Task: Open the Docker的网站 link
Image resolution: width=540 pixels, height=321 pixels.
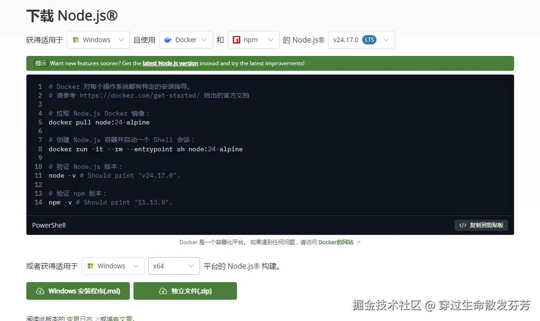Action: pos(336,242)
